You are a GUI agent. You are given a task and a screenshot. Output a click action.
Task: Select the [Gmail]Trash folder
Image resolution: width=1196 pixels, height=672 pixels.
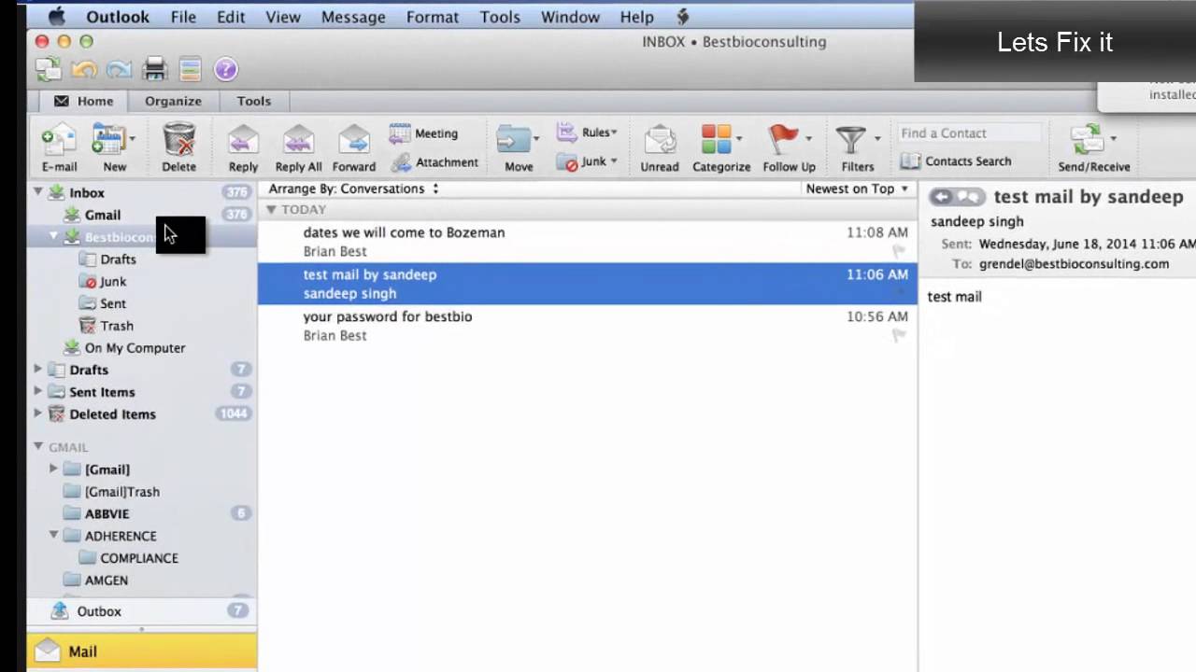(122, 492)
